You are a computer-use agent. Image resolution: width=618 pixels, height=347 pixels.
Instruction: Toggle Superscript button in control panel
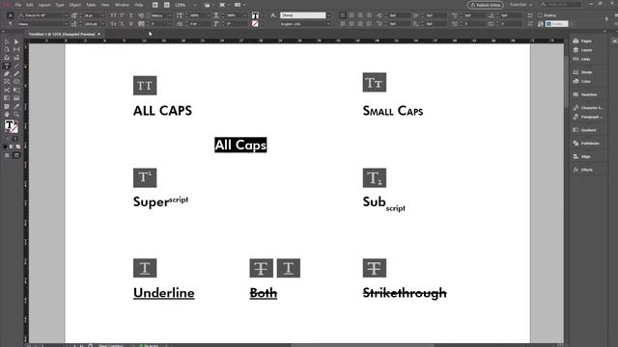[123, 15]
